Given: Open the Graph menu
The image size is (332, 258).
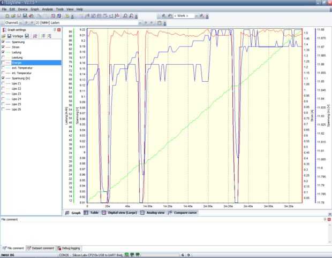Looking at the screenshot, I should pos(35,9).
